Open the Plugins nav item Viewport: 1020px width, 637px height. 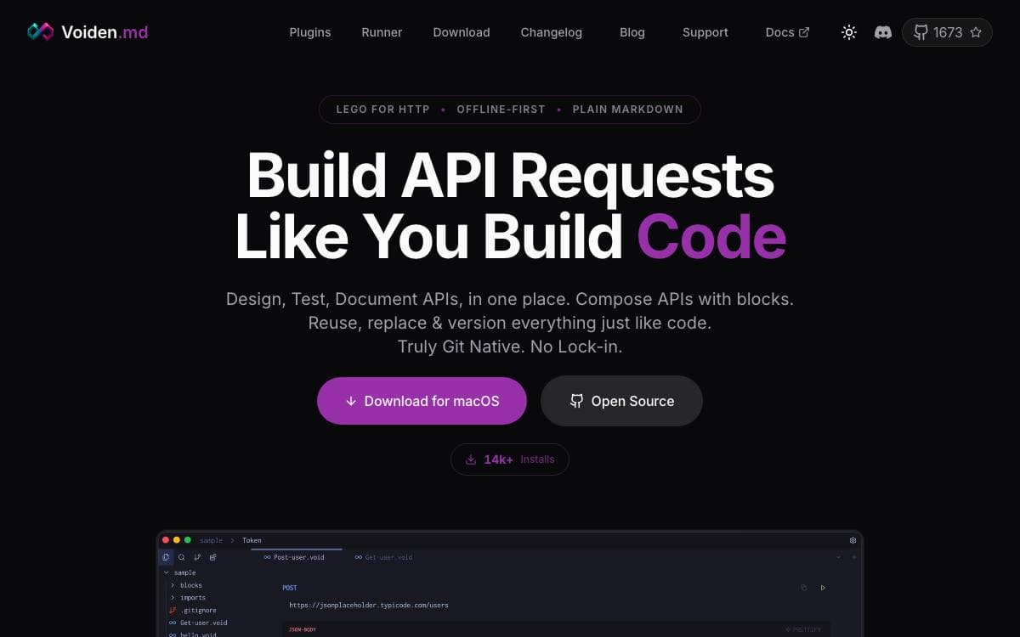click(310, 32)
